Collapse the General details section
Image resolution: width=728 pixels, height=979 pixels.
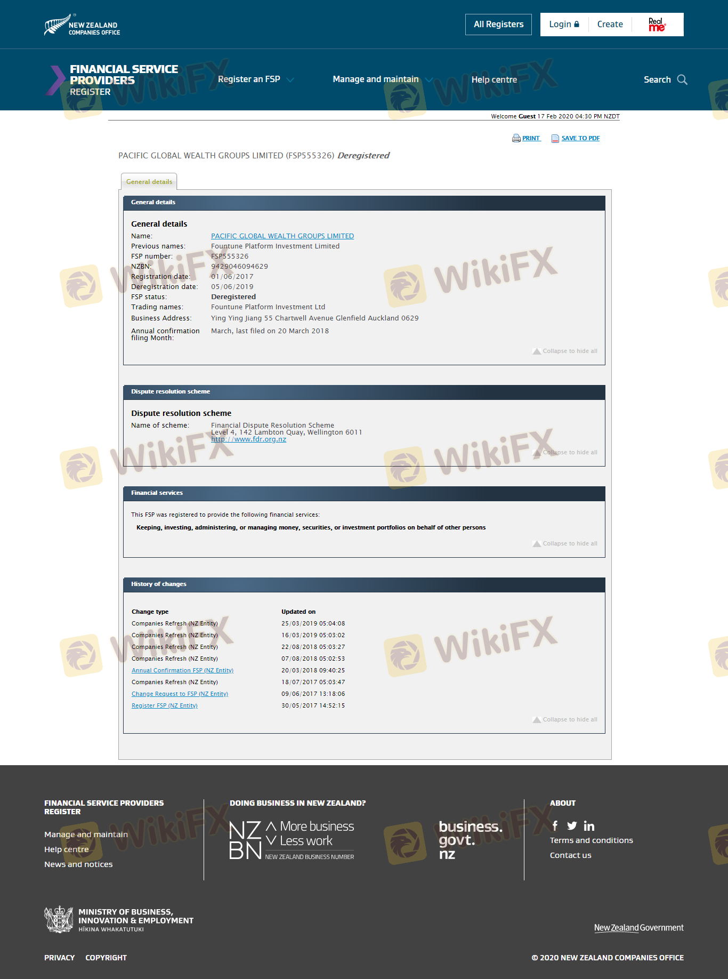click(565, 351)
